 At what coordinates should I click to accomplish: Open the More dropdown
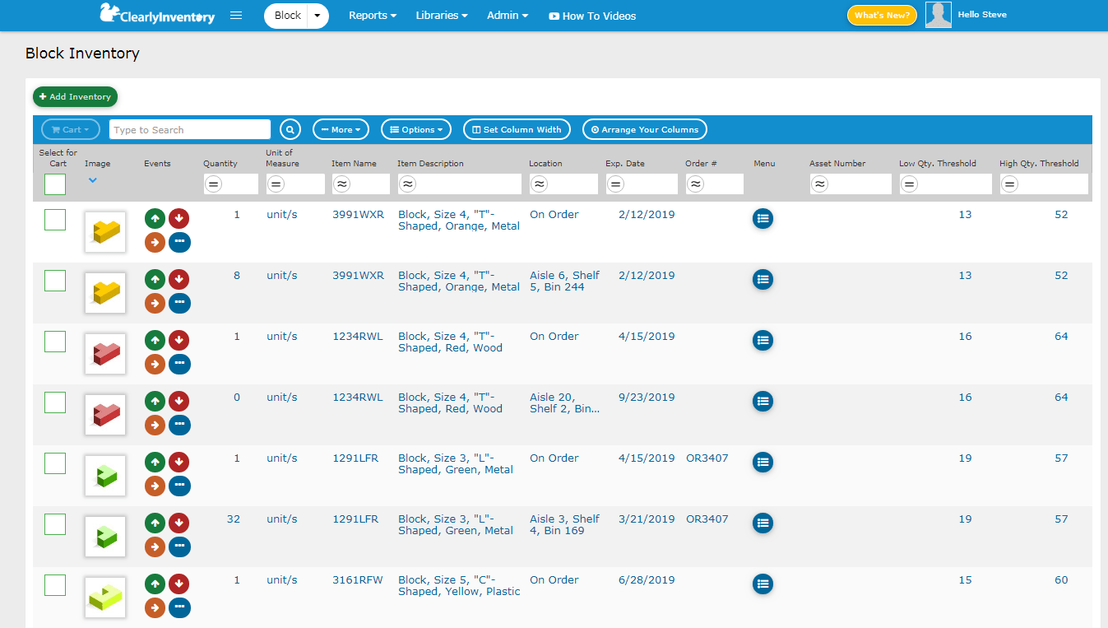coord(341,129)
